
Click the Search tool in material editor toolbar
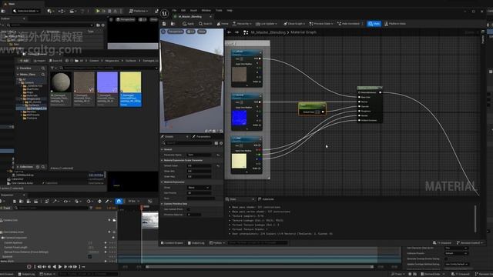pos(206,24)
